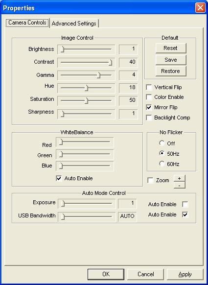Viewport: 208px width, 285px height.
Task: Enable Backlight Comp checkbox
Action: (149, 118)
